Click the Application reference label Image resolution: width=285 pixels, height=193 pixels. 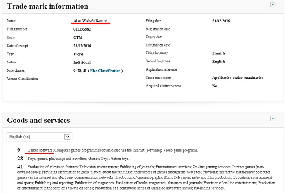[x=161, y=69]
